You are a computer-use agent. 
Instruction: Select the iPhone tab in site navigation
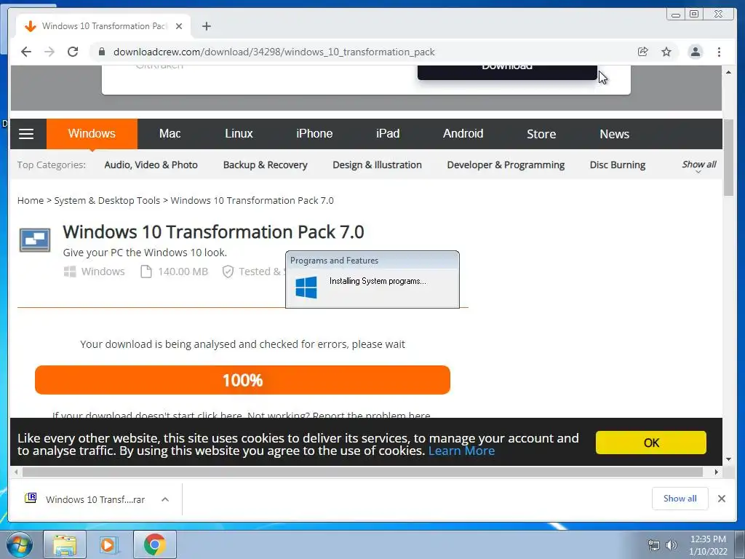tap(314, 134)
